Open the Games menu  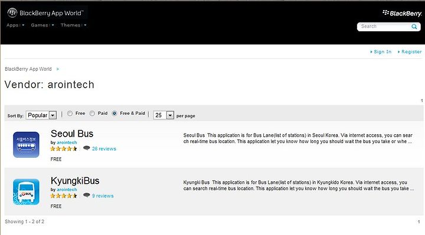pyautogui.click(x=42, y=25)
